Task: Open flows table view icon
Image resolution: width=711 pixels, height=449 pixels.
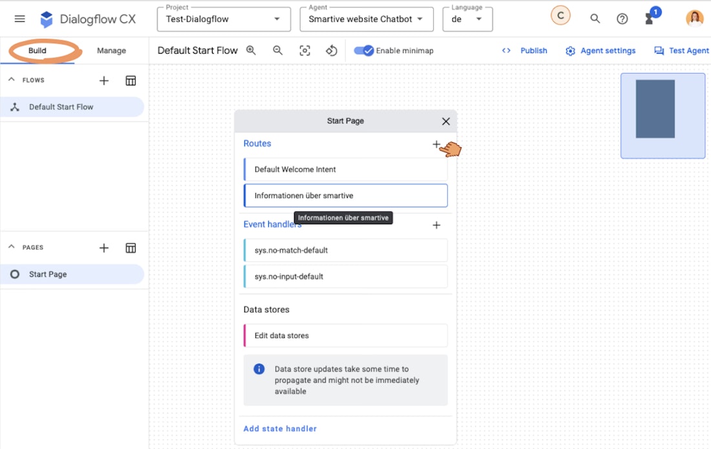Action: (x=131, y=81)
